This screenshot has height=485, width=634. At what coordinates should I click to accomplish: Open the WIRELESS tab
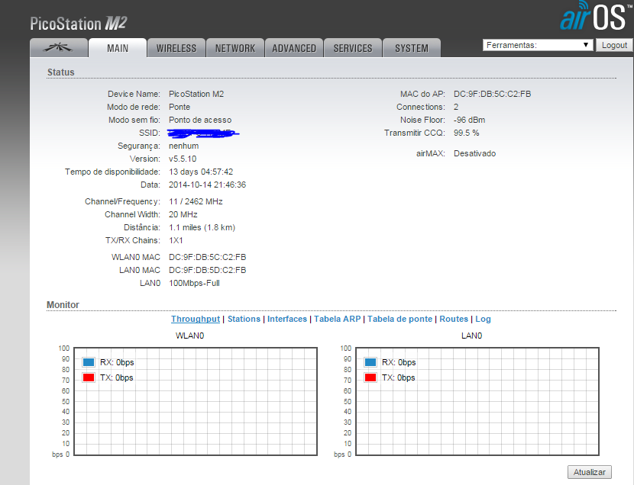coord(176,48)
